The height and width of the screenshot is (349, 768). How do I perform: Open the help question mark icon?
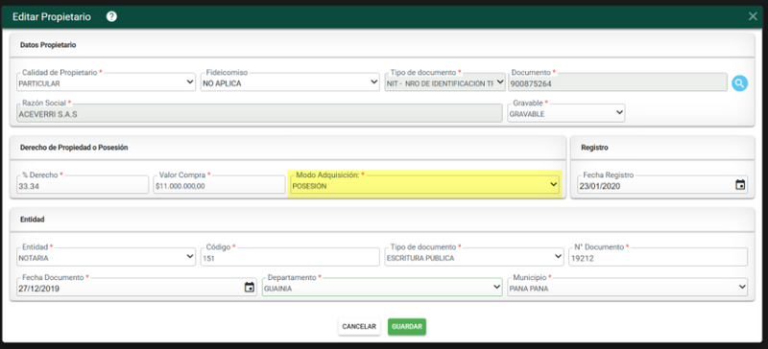111,16
